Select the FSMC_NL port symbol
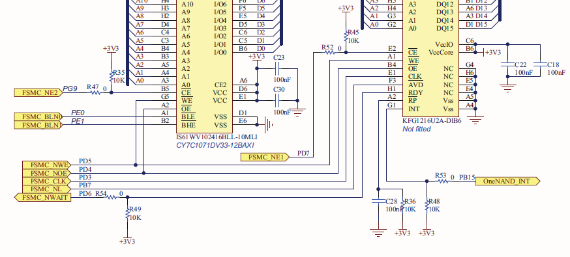 click(47, 189)
